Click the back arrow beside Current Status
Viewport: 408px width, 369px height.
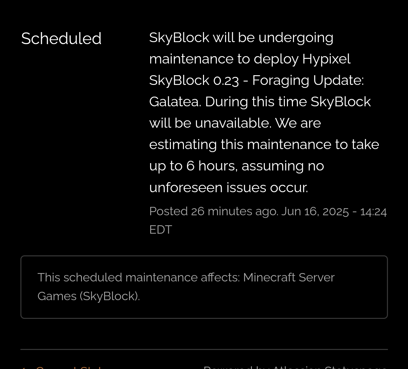point(24,367)
